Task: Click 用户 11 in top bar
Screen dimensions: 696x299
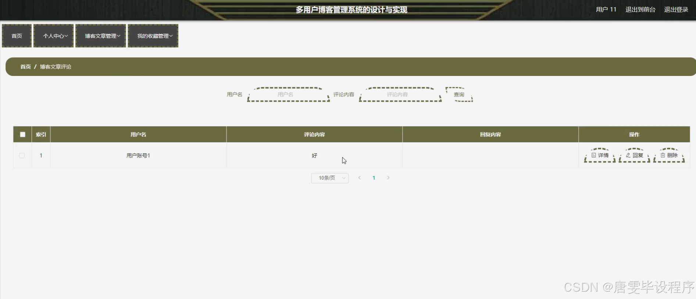Action: click(x=606, y=10)
